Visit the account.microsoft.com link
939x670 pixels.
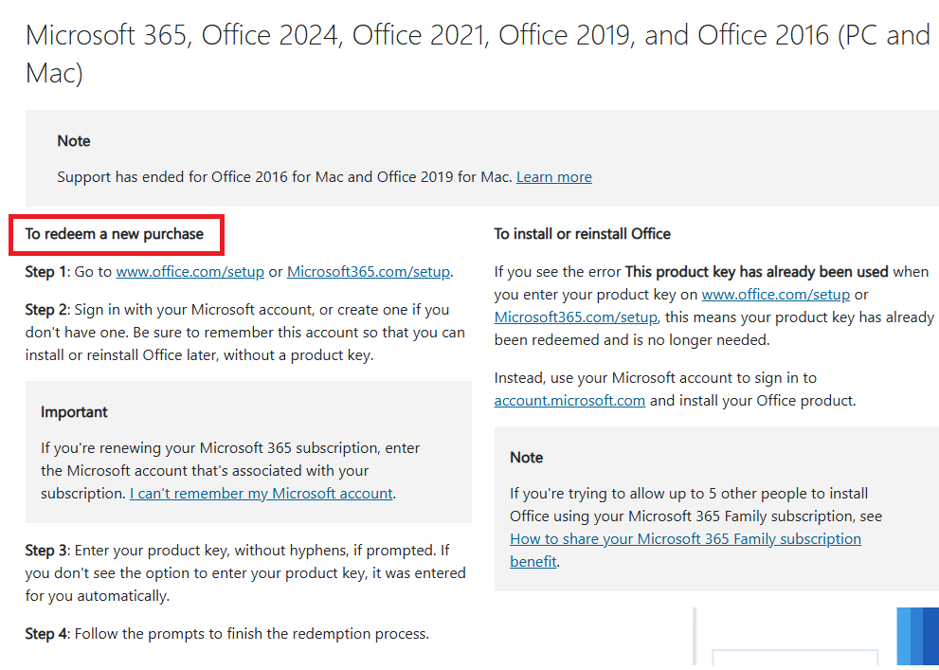(x=569, y=400)
